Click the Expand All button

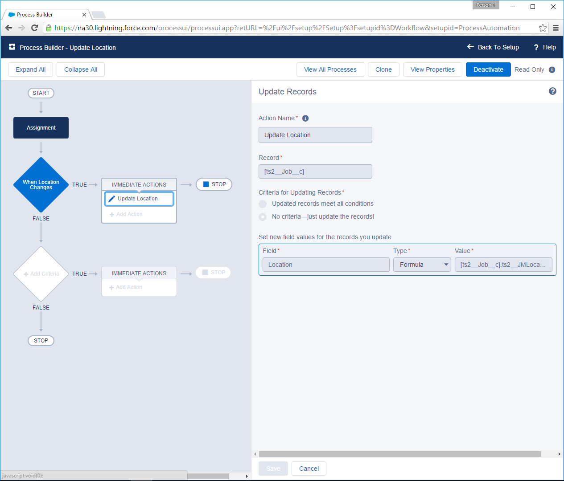click(30, 69)
